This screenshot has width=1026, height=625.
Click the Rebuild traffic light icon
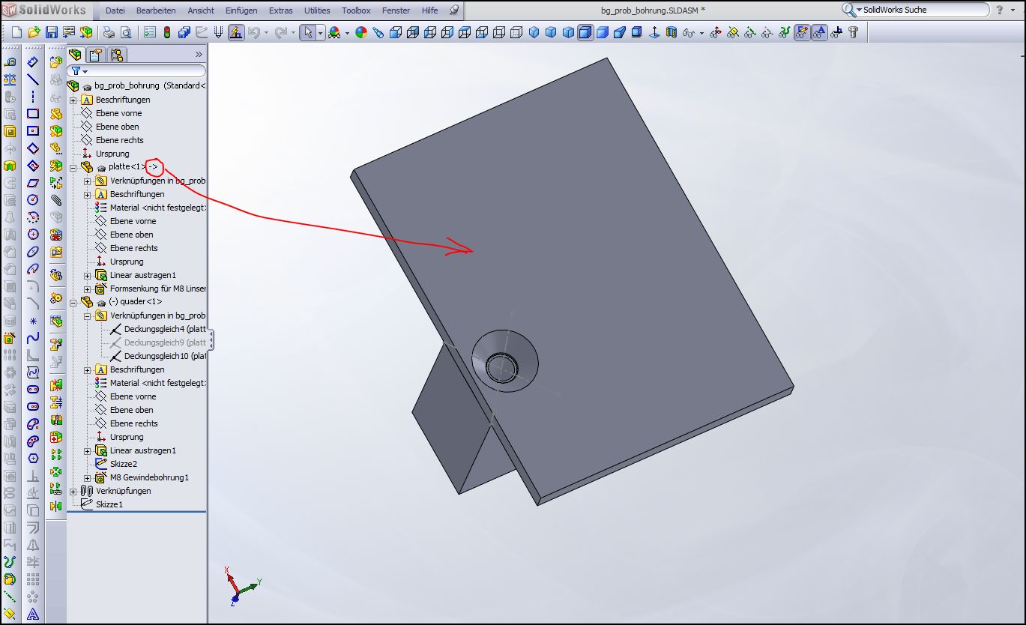(x=166, y=33)
